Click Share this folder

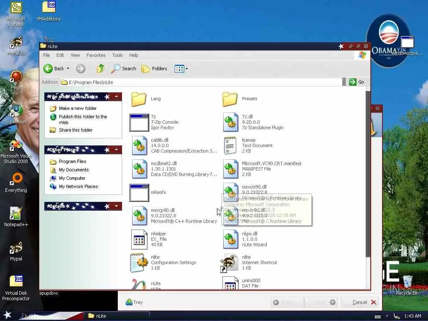[x=76, y=130]
